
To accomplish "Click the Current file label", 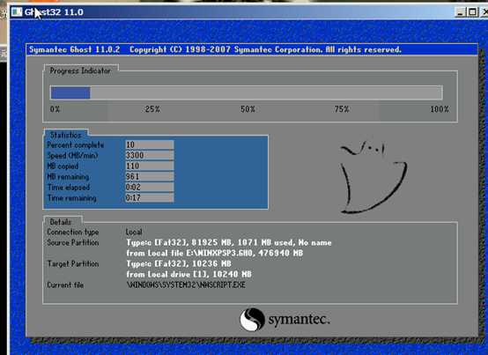I will [65, 285].
